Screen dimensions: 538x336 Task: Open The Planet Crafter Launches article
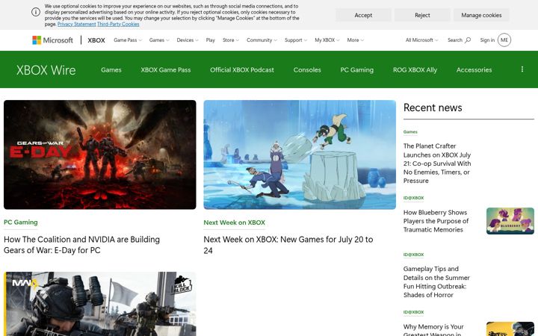(437, 164)
